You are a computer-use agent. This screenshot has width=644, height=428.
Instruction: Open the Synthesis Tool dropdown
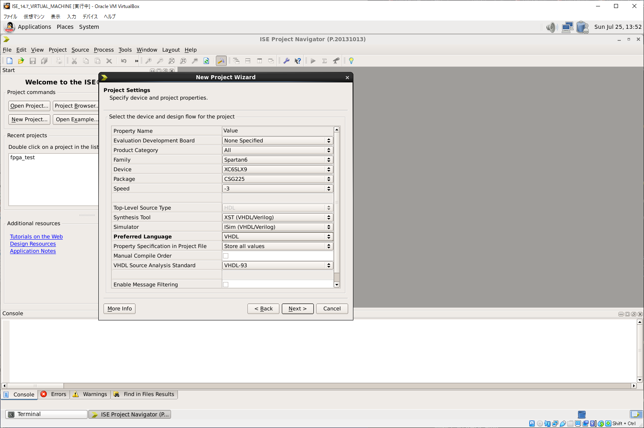click(x=278, y=217)
